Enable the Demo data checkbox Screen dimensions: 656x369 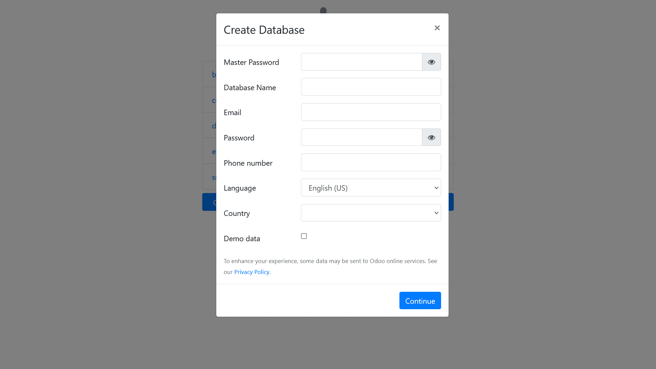tap(304, 236)
